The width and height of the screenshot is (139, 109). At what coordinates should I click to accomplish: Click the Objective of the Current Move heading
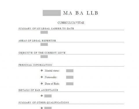(x=42, y=53)
